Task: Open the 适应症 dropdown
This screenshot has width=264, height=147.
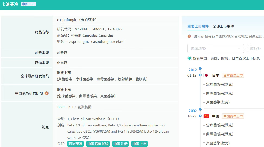Action: coord(255,48)
